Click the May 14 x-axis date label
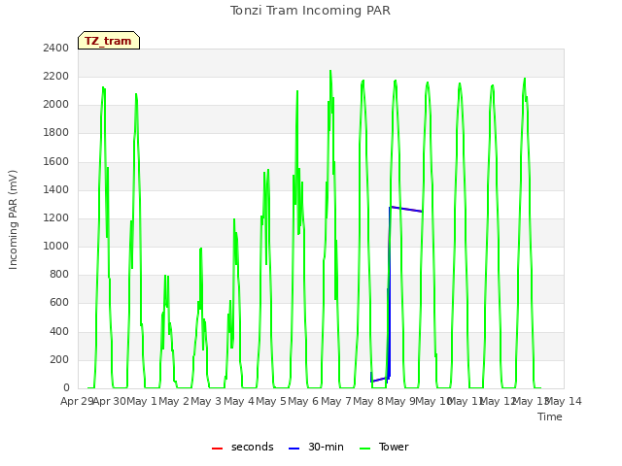622x466 pixels. point(564,401)
